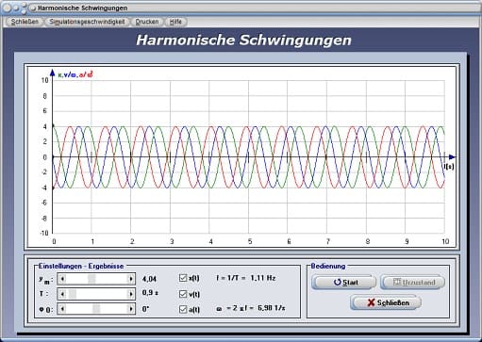Open the Drucken menu
482x342 pixels.
click(147, 22)
